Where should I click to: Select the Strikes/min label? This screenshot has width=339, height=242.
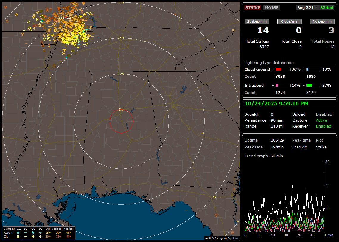coord(257,21)
